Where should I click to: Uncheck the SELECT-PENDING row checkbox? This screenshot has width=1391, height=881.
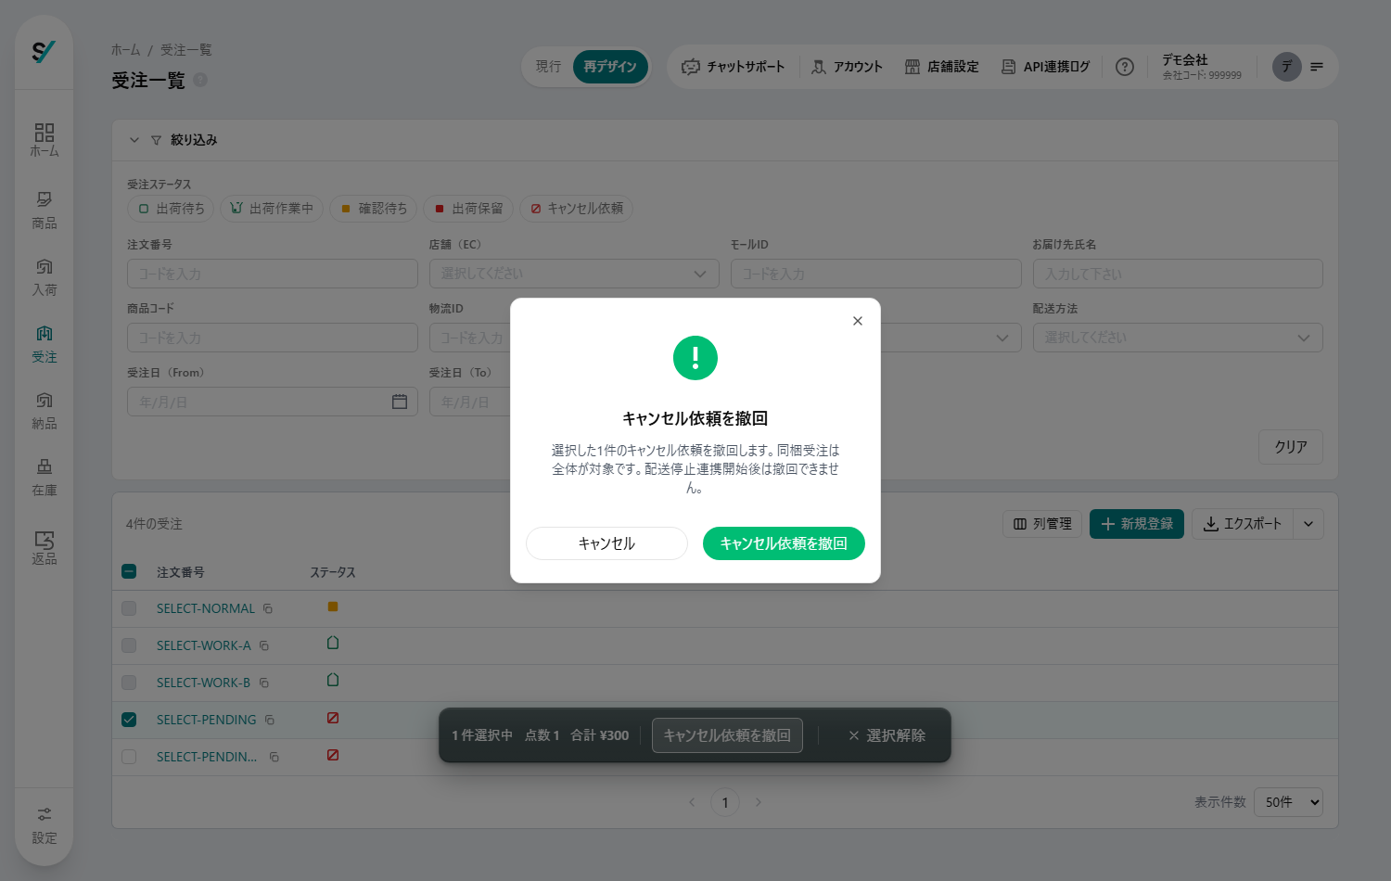pos(129,720)
